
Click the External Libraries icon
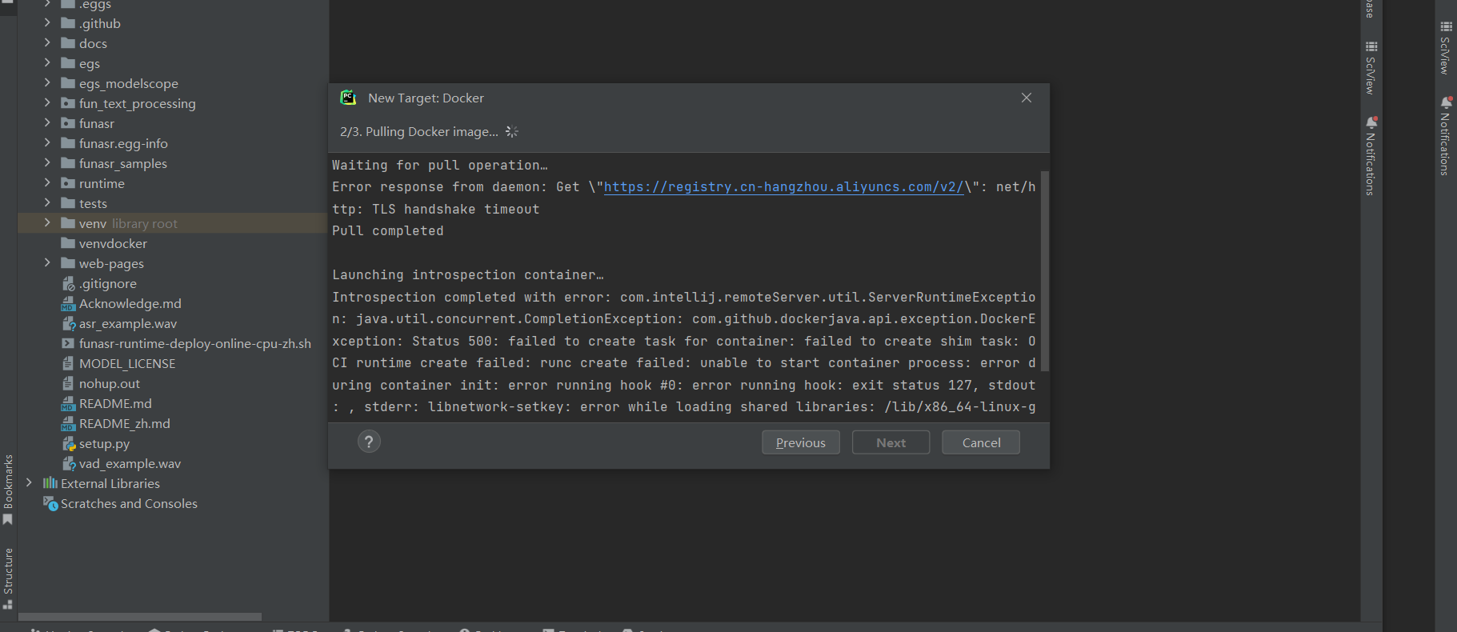50,483
